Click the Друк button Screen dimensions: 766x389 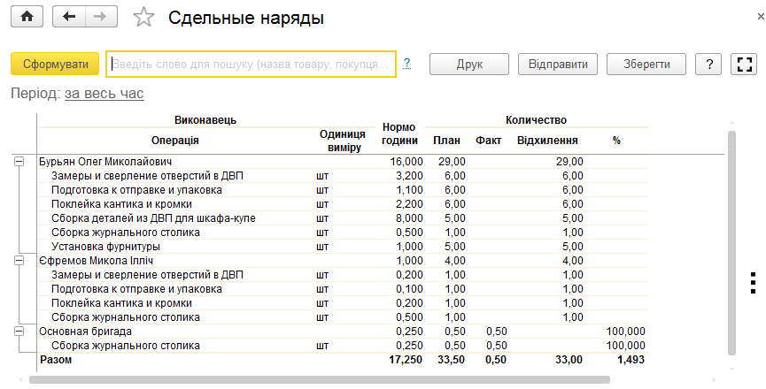tap(469, 64)
